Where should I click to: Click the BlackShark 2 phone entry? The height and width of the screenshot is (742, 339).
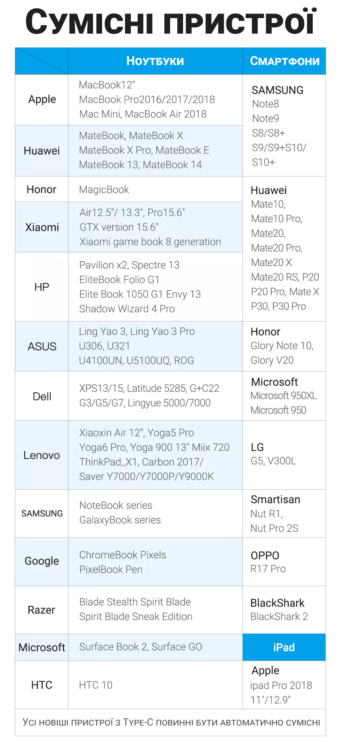click(279, 617)
